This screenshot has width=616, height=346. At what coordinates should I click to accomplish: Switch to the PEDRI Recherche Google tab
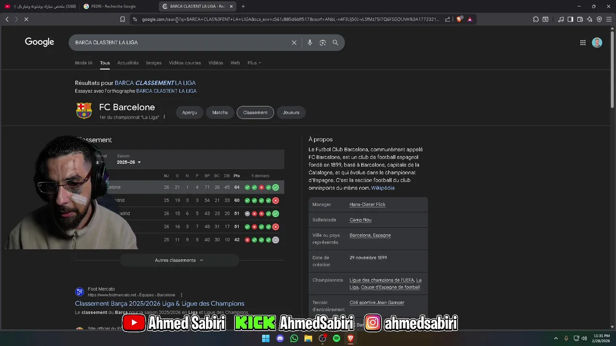click(118, 6)
